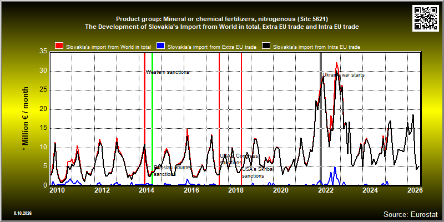Click y-axis value 10

(43, 147)
